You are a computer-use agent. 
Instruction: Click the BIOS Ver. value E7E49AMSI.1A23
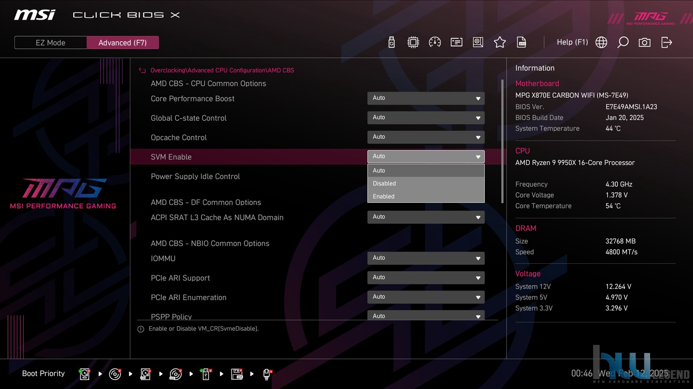coord(631,107)
